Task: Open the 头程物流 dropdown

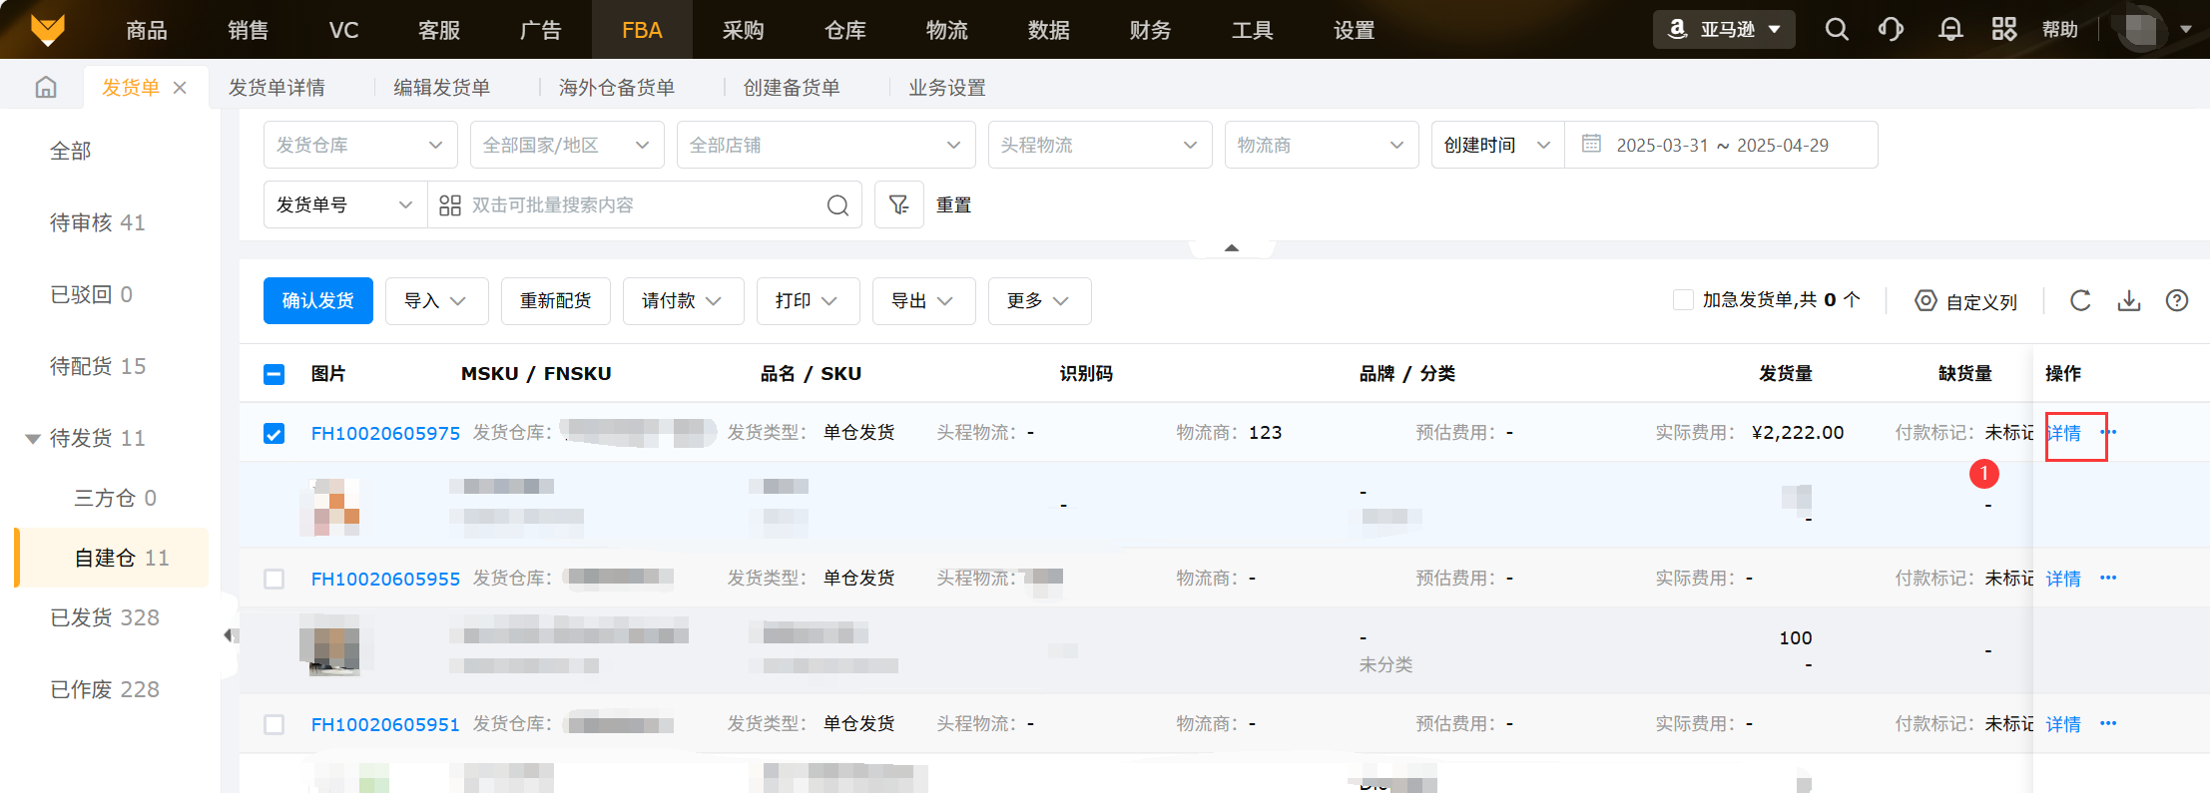Action: coord(1100,145)
